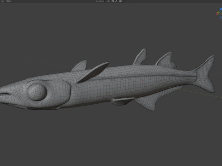The image size is (222, 166).
Task: Open the Object menu in viewport header
Action: click(9, 1)
